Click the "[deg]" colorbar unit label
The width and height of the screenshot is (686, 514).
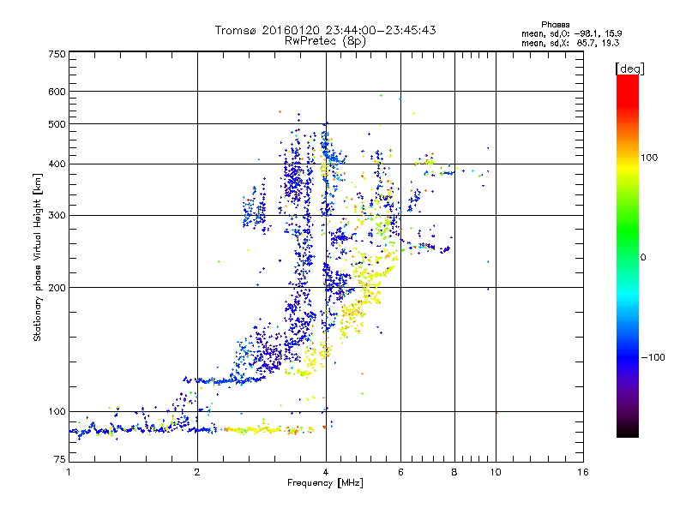tap(629, 69)
